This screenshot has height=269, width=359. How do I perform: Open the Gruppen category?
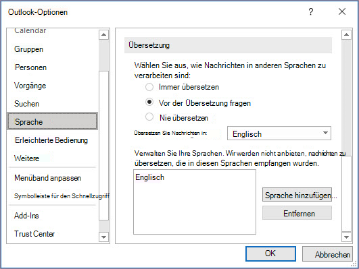click(x=29, y=49)
